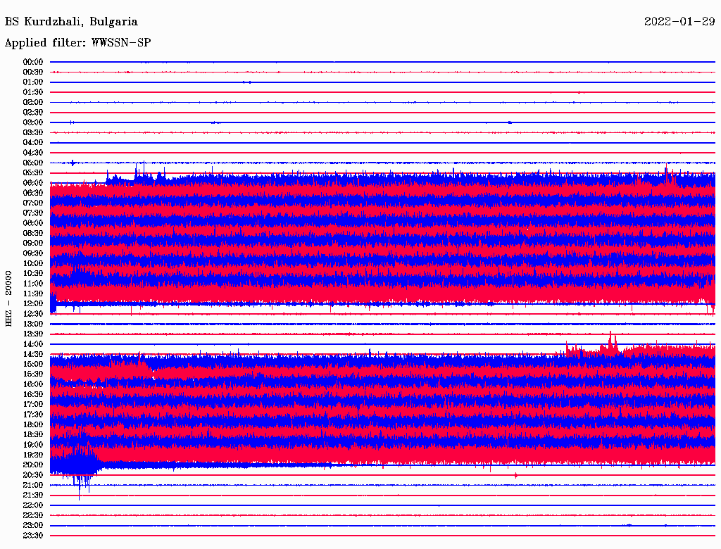Select the 03:00 time label
Image resolution: width=721 pixels, height=549 pixels.
pos(33,122)
